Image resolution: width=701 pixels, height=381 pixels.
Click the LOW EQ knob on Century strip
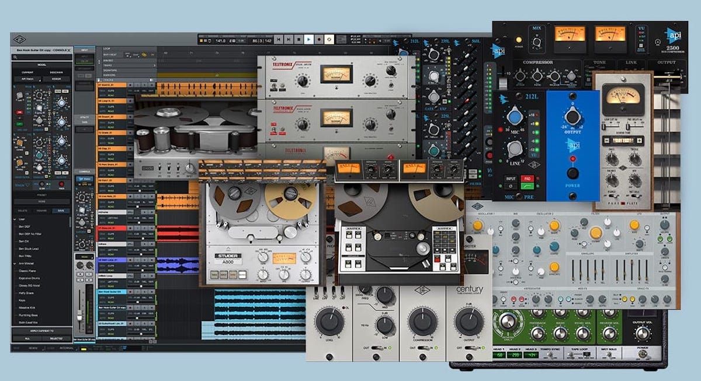point(385,324)
